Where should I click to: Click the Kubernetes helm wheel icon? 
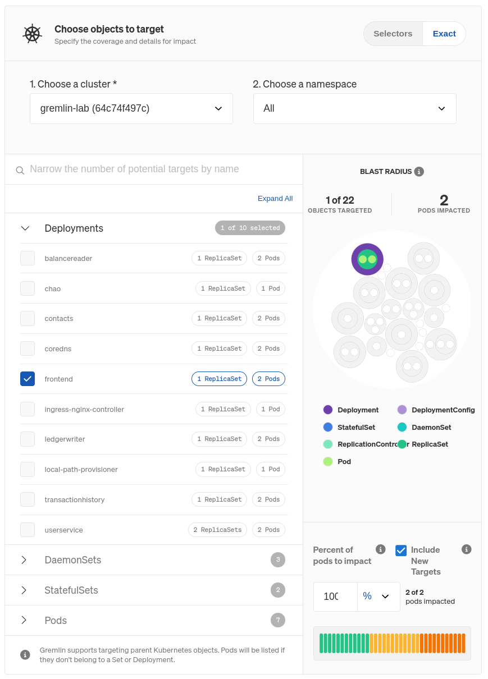point(33,34)
